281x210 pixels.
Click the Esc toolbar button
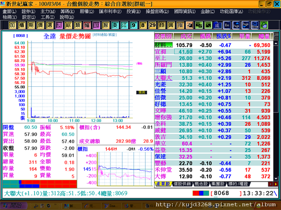click(x=227, y=25)
